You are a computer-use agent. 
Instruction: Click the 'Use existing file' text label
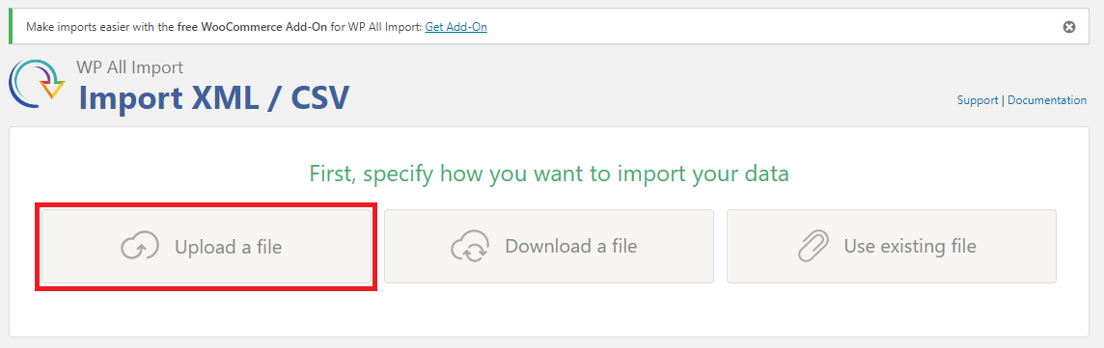910,246
